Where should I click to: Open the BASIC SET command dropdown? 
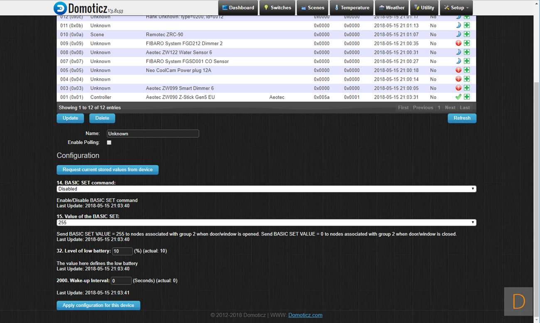click(266, 189)
